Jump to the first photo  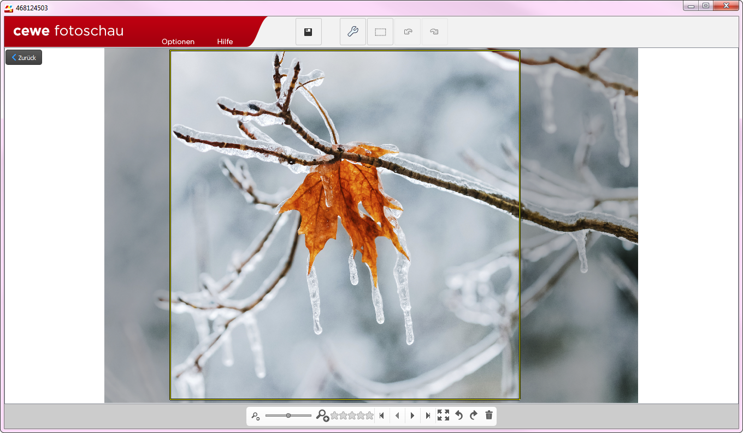382,416
